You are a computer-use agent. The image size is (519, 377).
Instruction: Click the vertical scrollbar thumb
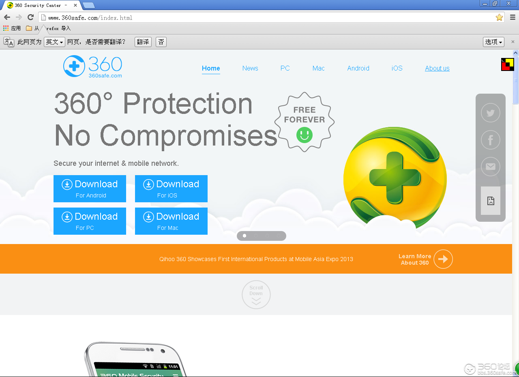pos(516,80)
